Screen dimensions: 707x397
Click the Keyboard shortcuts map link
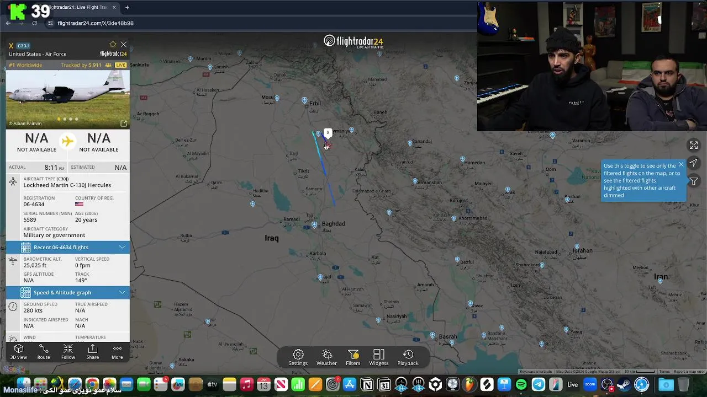click(536, 372)
